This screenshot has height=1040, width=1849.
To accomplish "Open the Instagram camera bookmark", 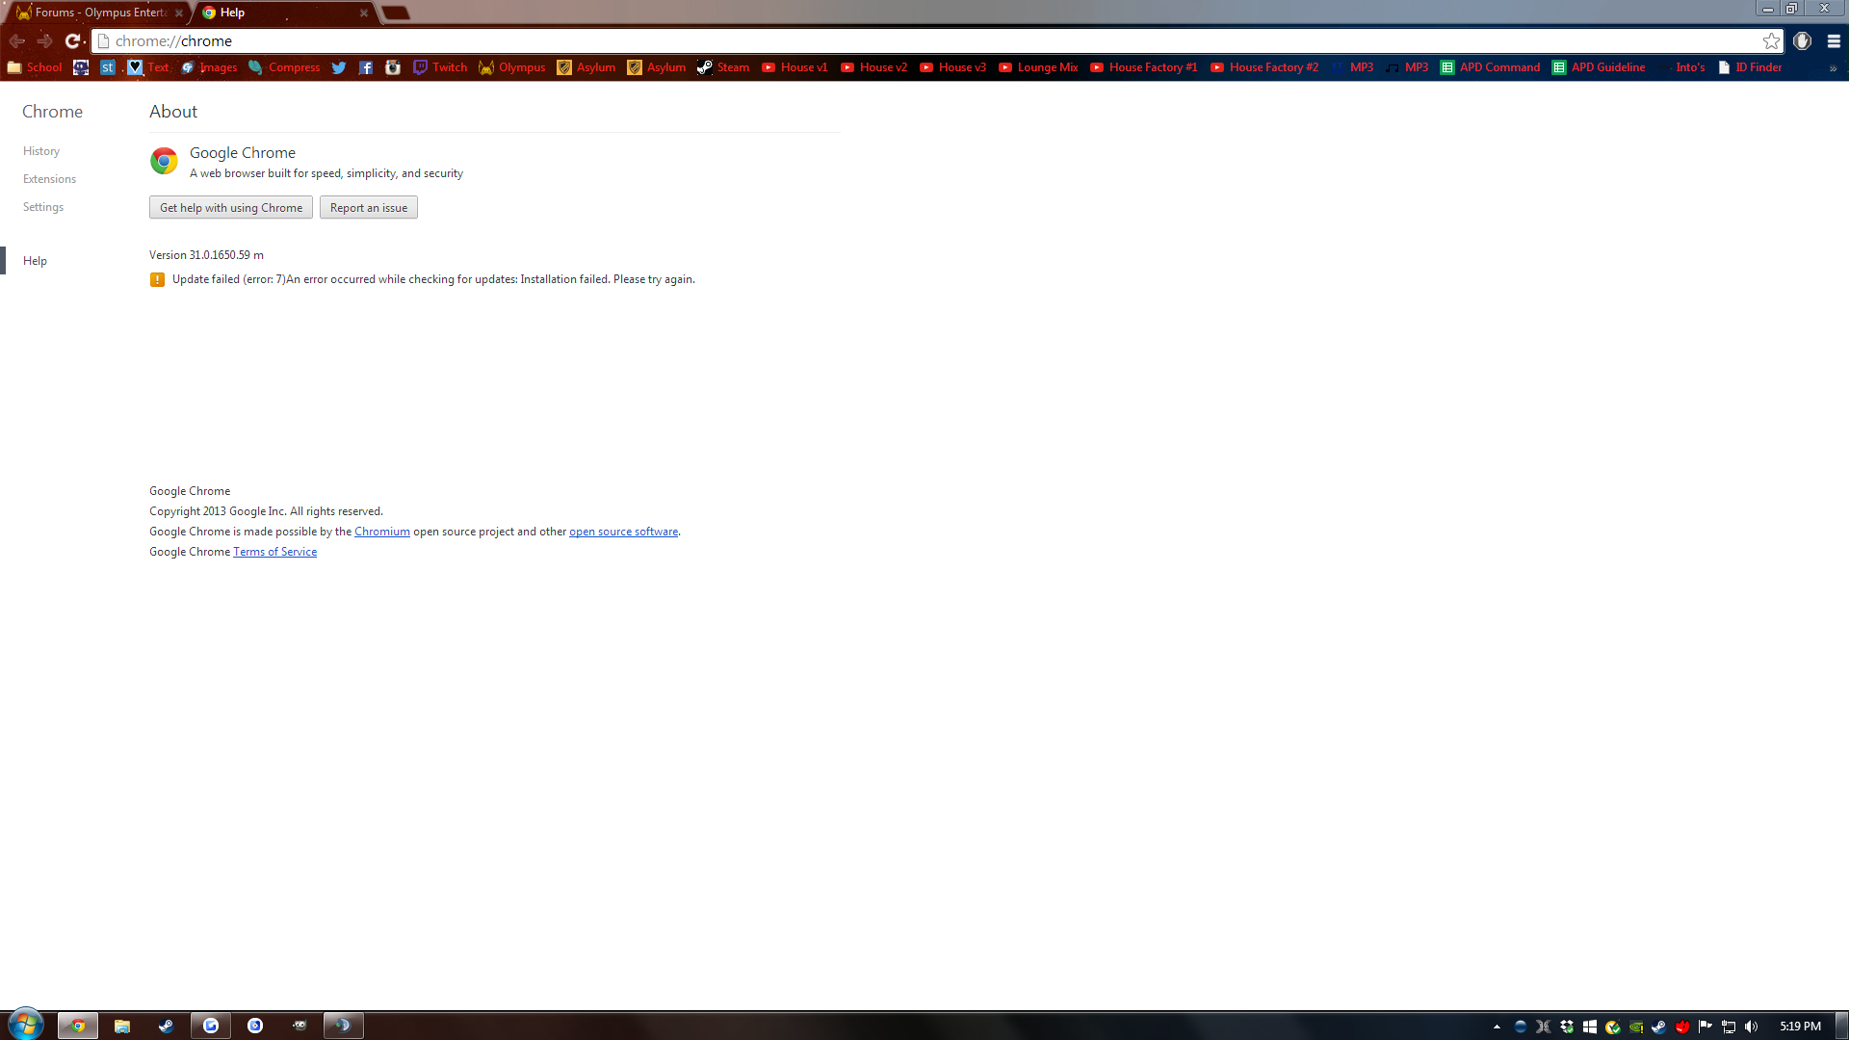I will (x=393, y=67).
